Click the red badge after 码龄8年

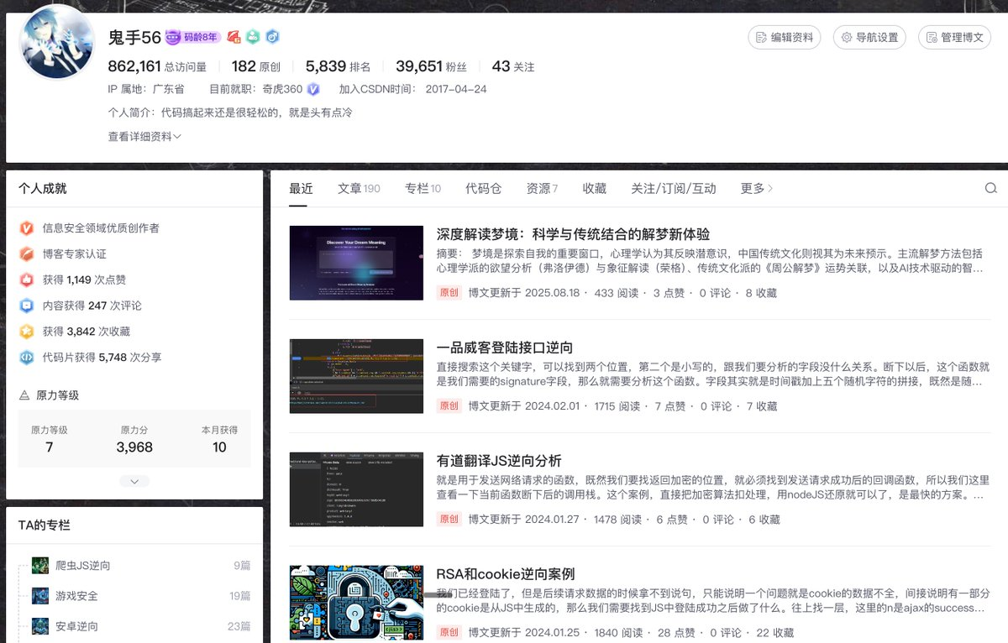pyautogui.click(x=234, y=37)
